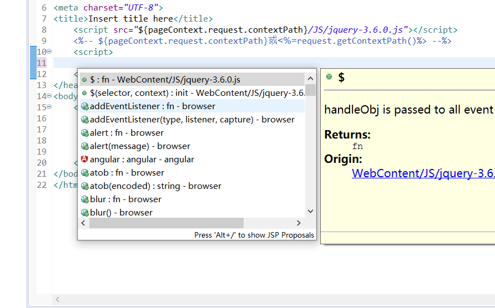The height and width of the screenshot is (308, 495).
Task: Collapse the fold marker on line 15
Action: [x=49, y=106]
